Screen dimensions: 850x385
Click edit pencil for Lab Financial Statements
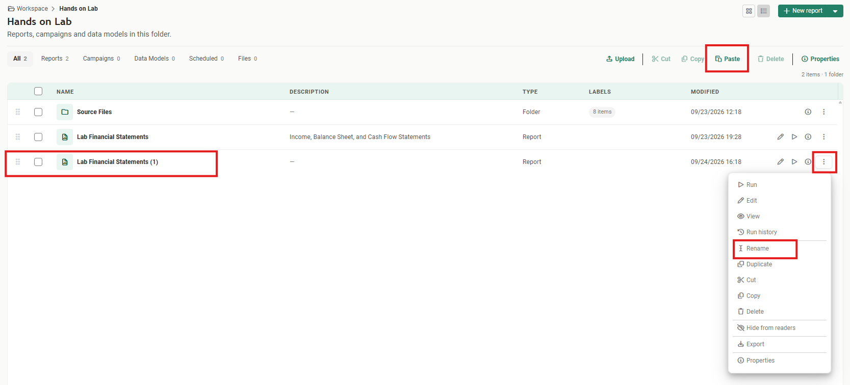pyautogui.click(x=780, y=137)
